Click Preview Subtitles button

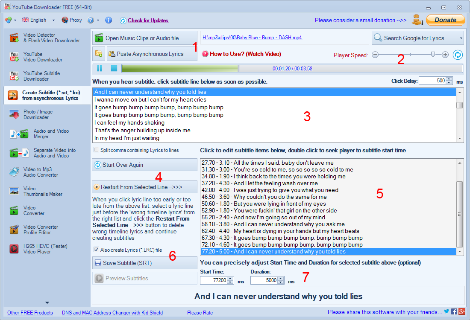(145, 278)
